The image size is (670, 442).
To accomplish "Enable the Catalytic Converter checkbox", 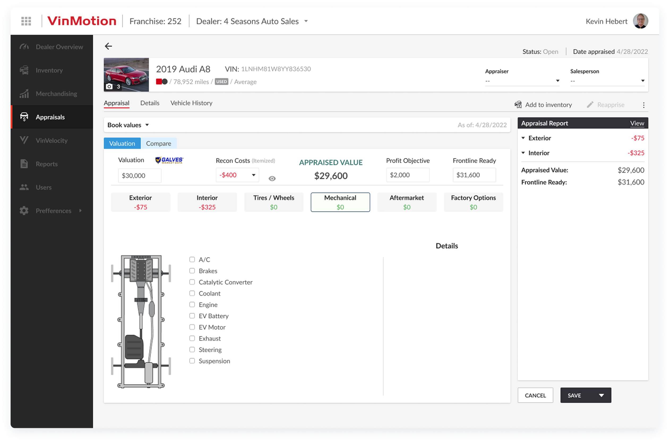I will [x=192, y=282].
